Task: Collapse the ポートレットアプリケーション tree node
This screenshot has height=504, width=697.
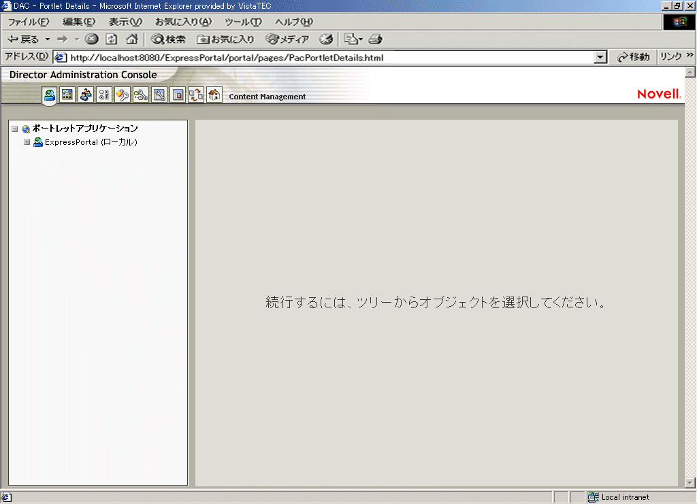Action: click(x=15, y=129)
